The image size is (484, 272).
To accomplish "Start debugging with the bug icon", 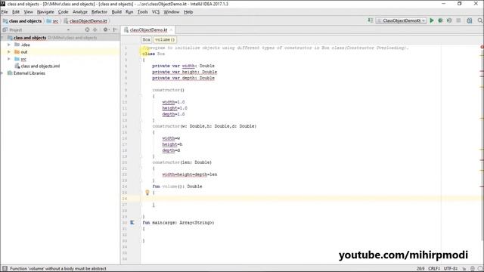I will click(440, 20).
